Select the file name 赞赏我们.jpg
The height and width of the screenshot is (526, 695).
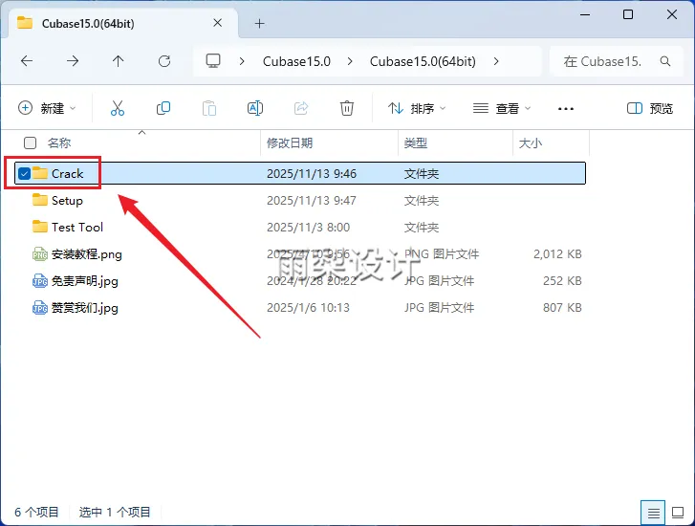[x=85, y=307]
